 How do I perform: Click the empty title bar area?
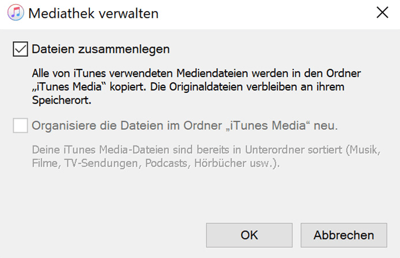(x=261, y=13)
